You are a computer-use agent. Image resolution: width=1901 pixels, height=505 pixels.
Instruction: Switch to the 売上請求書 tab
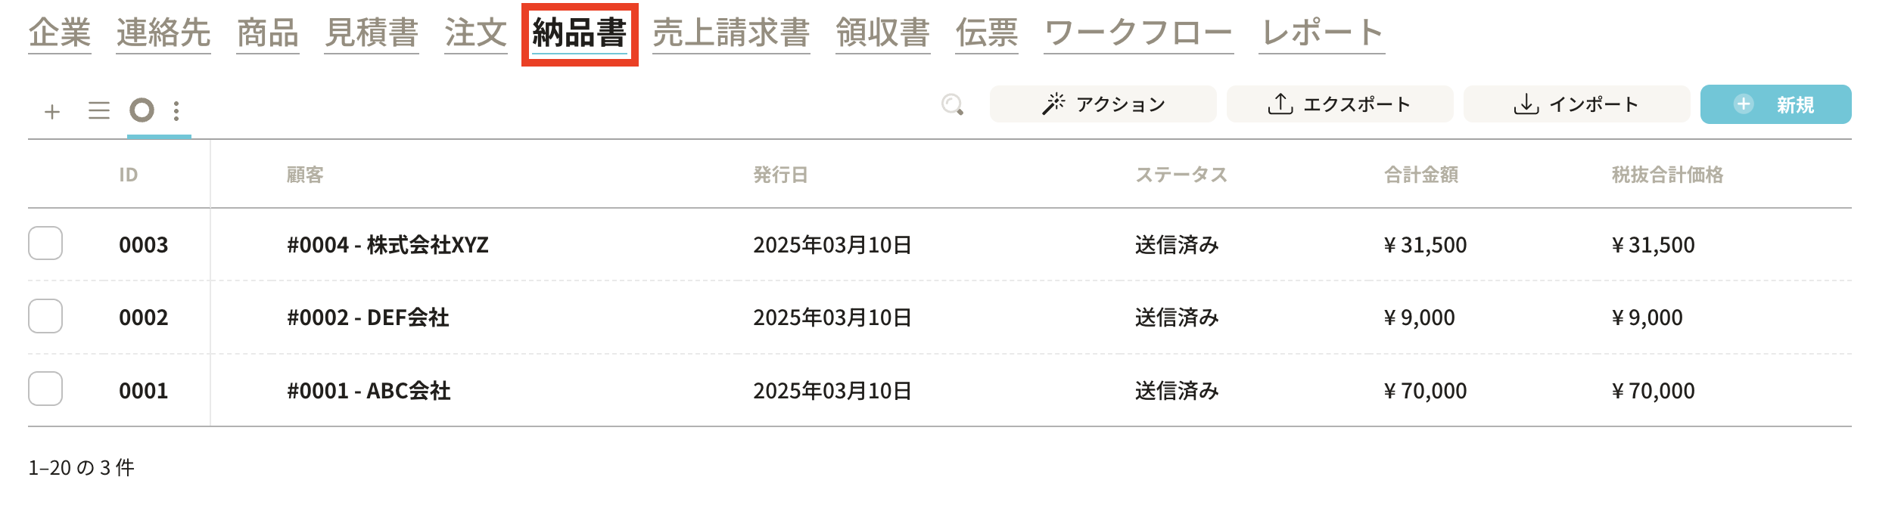[731, 33]
